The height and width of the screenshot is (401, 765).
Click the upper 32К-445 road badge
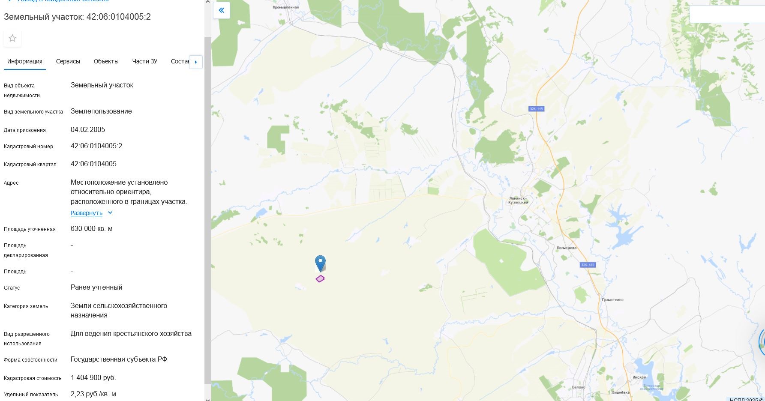tap(536, 109)
